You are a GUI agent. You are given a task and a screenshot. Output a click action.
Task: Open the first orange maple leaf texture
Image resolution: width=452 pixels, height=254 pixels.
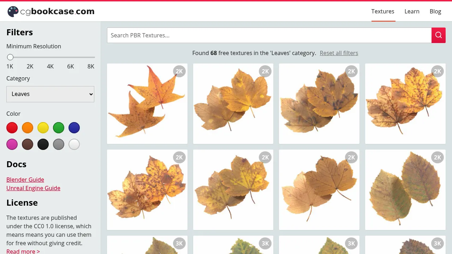[147, 103]
